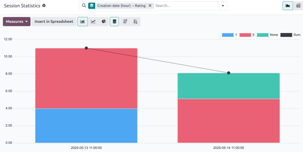
Task: Click the Sum point above 2025-05-14 bar
Action: [x=228, y=73]
